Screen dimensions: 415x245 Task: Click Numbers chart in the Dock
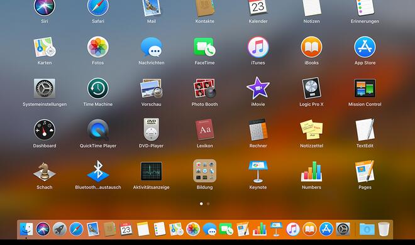(260, 229)
